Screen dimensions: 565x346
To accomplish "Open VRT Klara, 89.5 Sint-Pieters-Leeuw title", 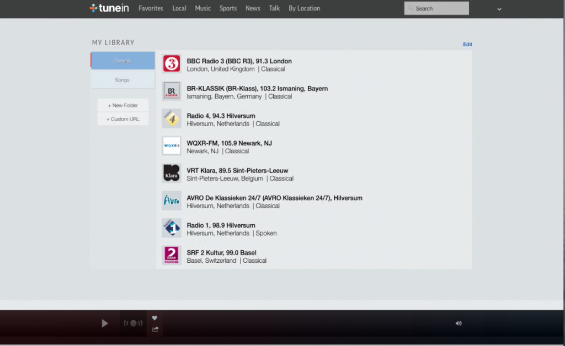I will pos(237,170).
